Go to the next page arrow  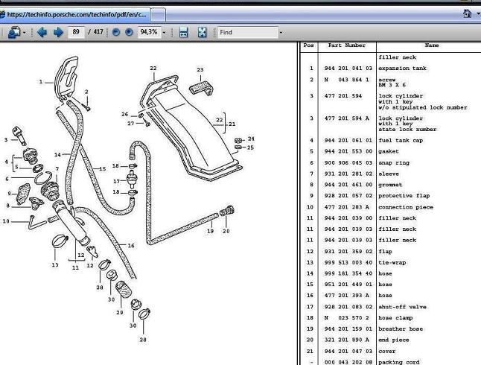[57, 33]
